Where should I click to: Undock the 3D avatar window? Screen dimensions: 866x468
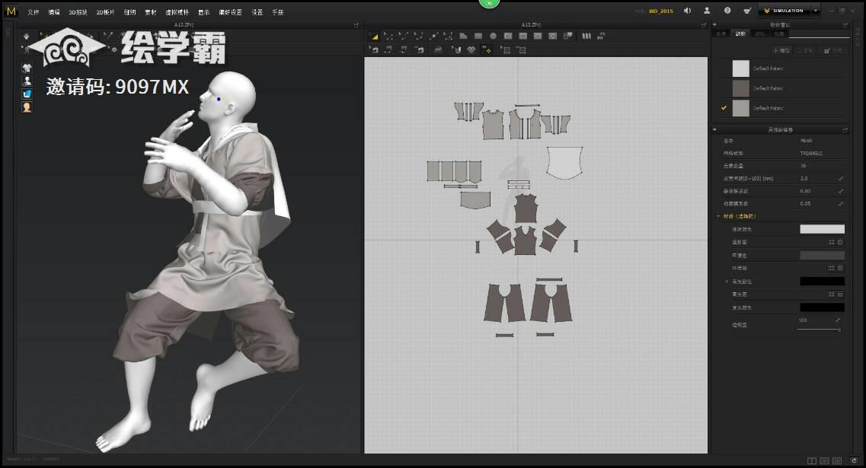pyautogui.click(x=356, y=25)
